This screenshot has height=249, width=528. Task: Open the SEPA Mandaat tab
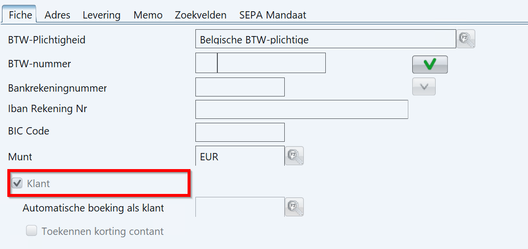click(273, 15)
